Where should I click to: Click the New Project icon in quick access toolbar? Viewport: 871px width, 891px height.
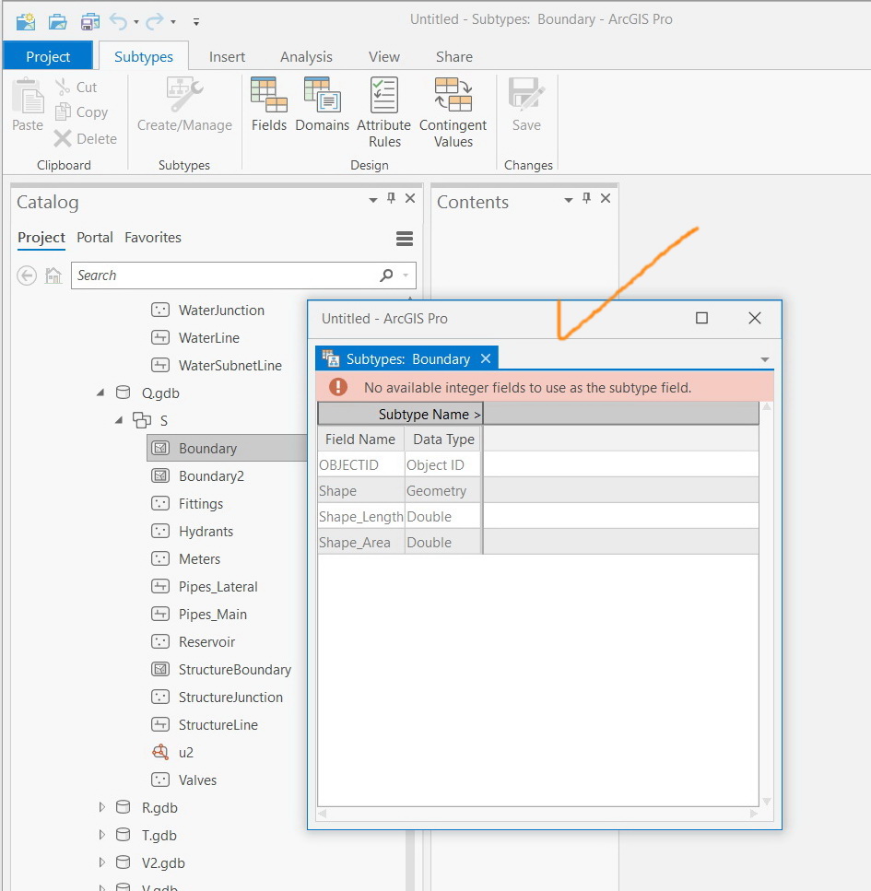(26, 21)
